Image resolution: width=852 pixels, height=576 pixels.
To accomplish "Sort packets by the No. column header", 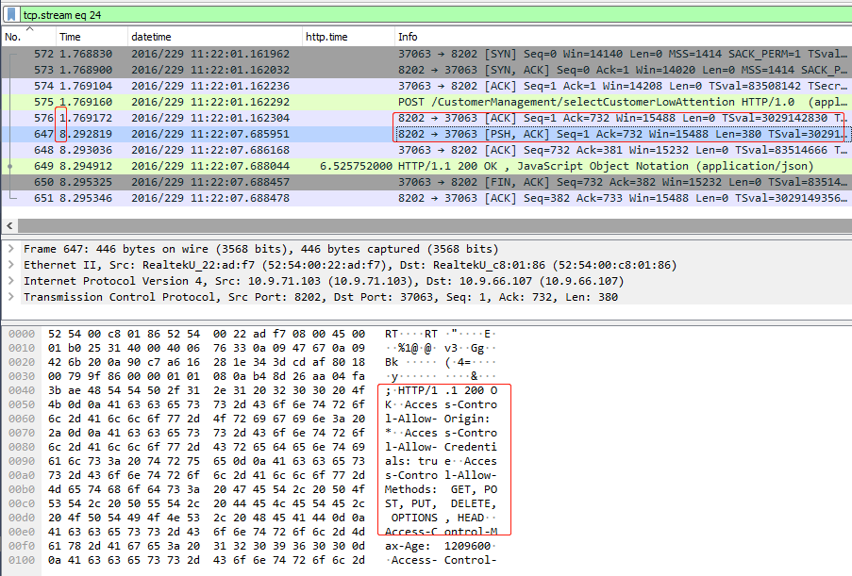I will click(x=13, y=37).
